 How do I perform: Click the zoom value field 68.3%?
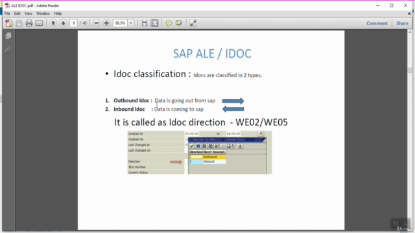(x=121, y=23)
